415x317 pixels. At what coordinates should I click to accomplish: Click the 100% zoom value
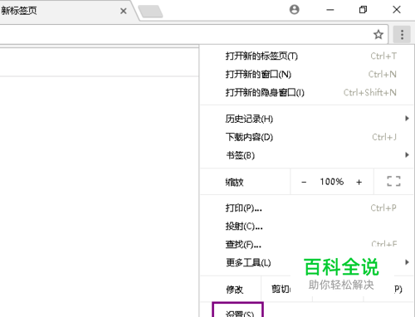(x=332, y=182)
